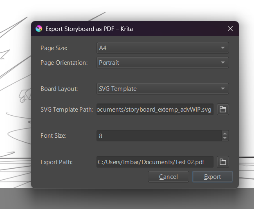The image size is (254, 209).
Task: Select the Font Size value field
Action: pyautogui.click(x=159, y=136)
